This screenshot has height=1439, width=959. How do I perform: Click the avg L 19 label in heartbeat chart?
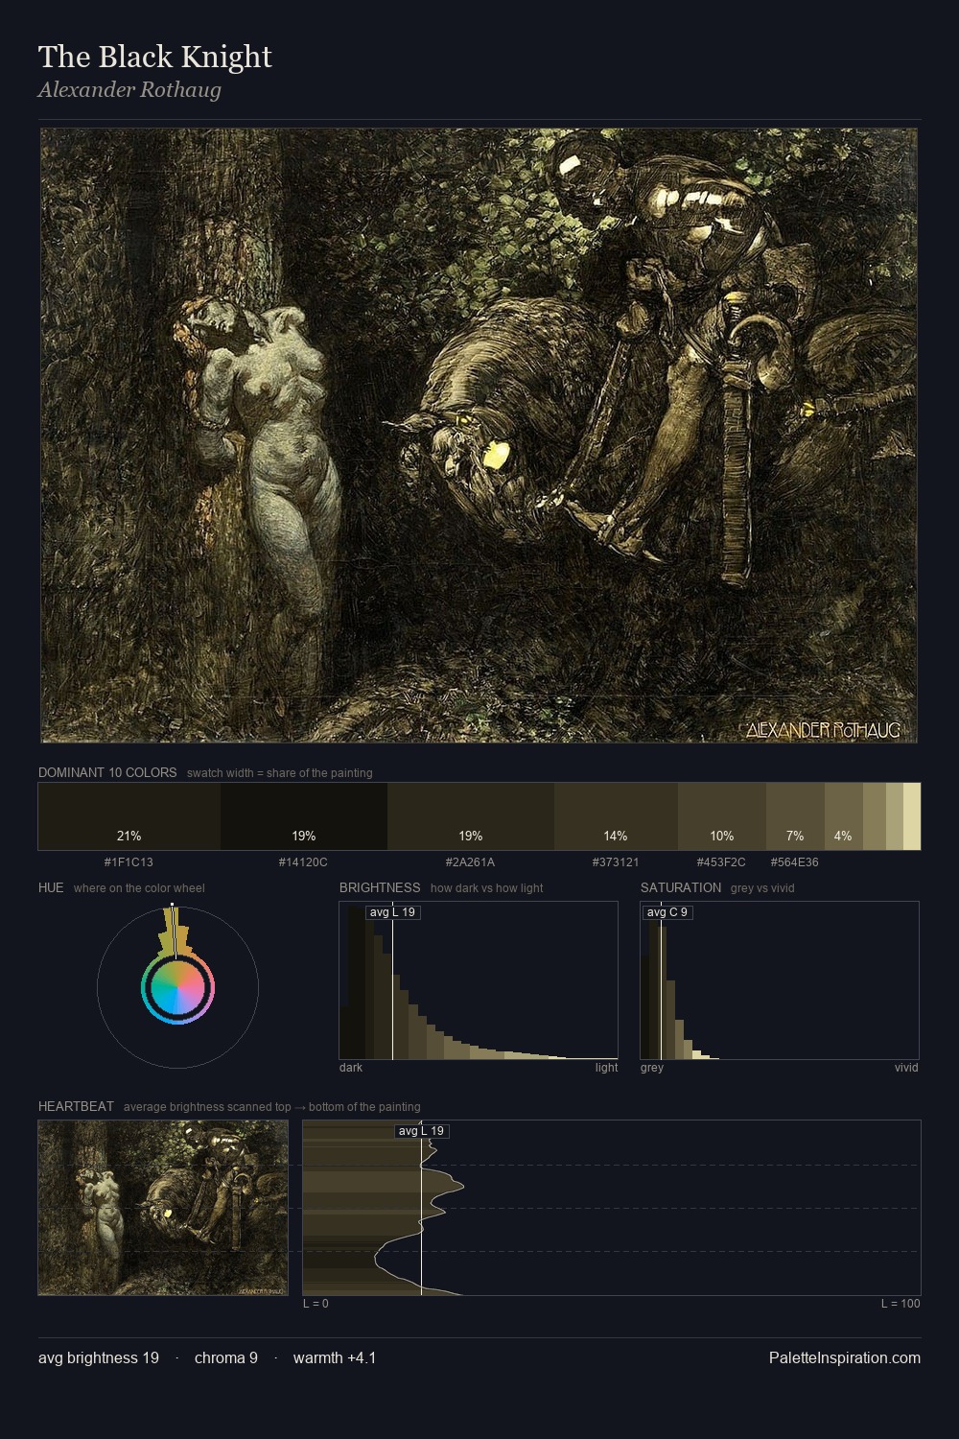[421, 1131]
